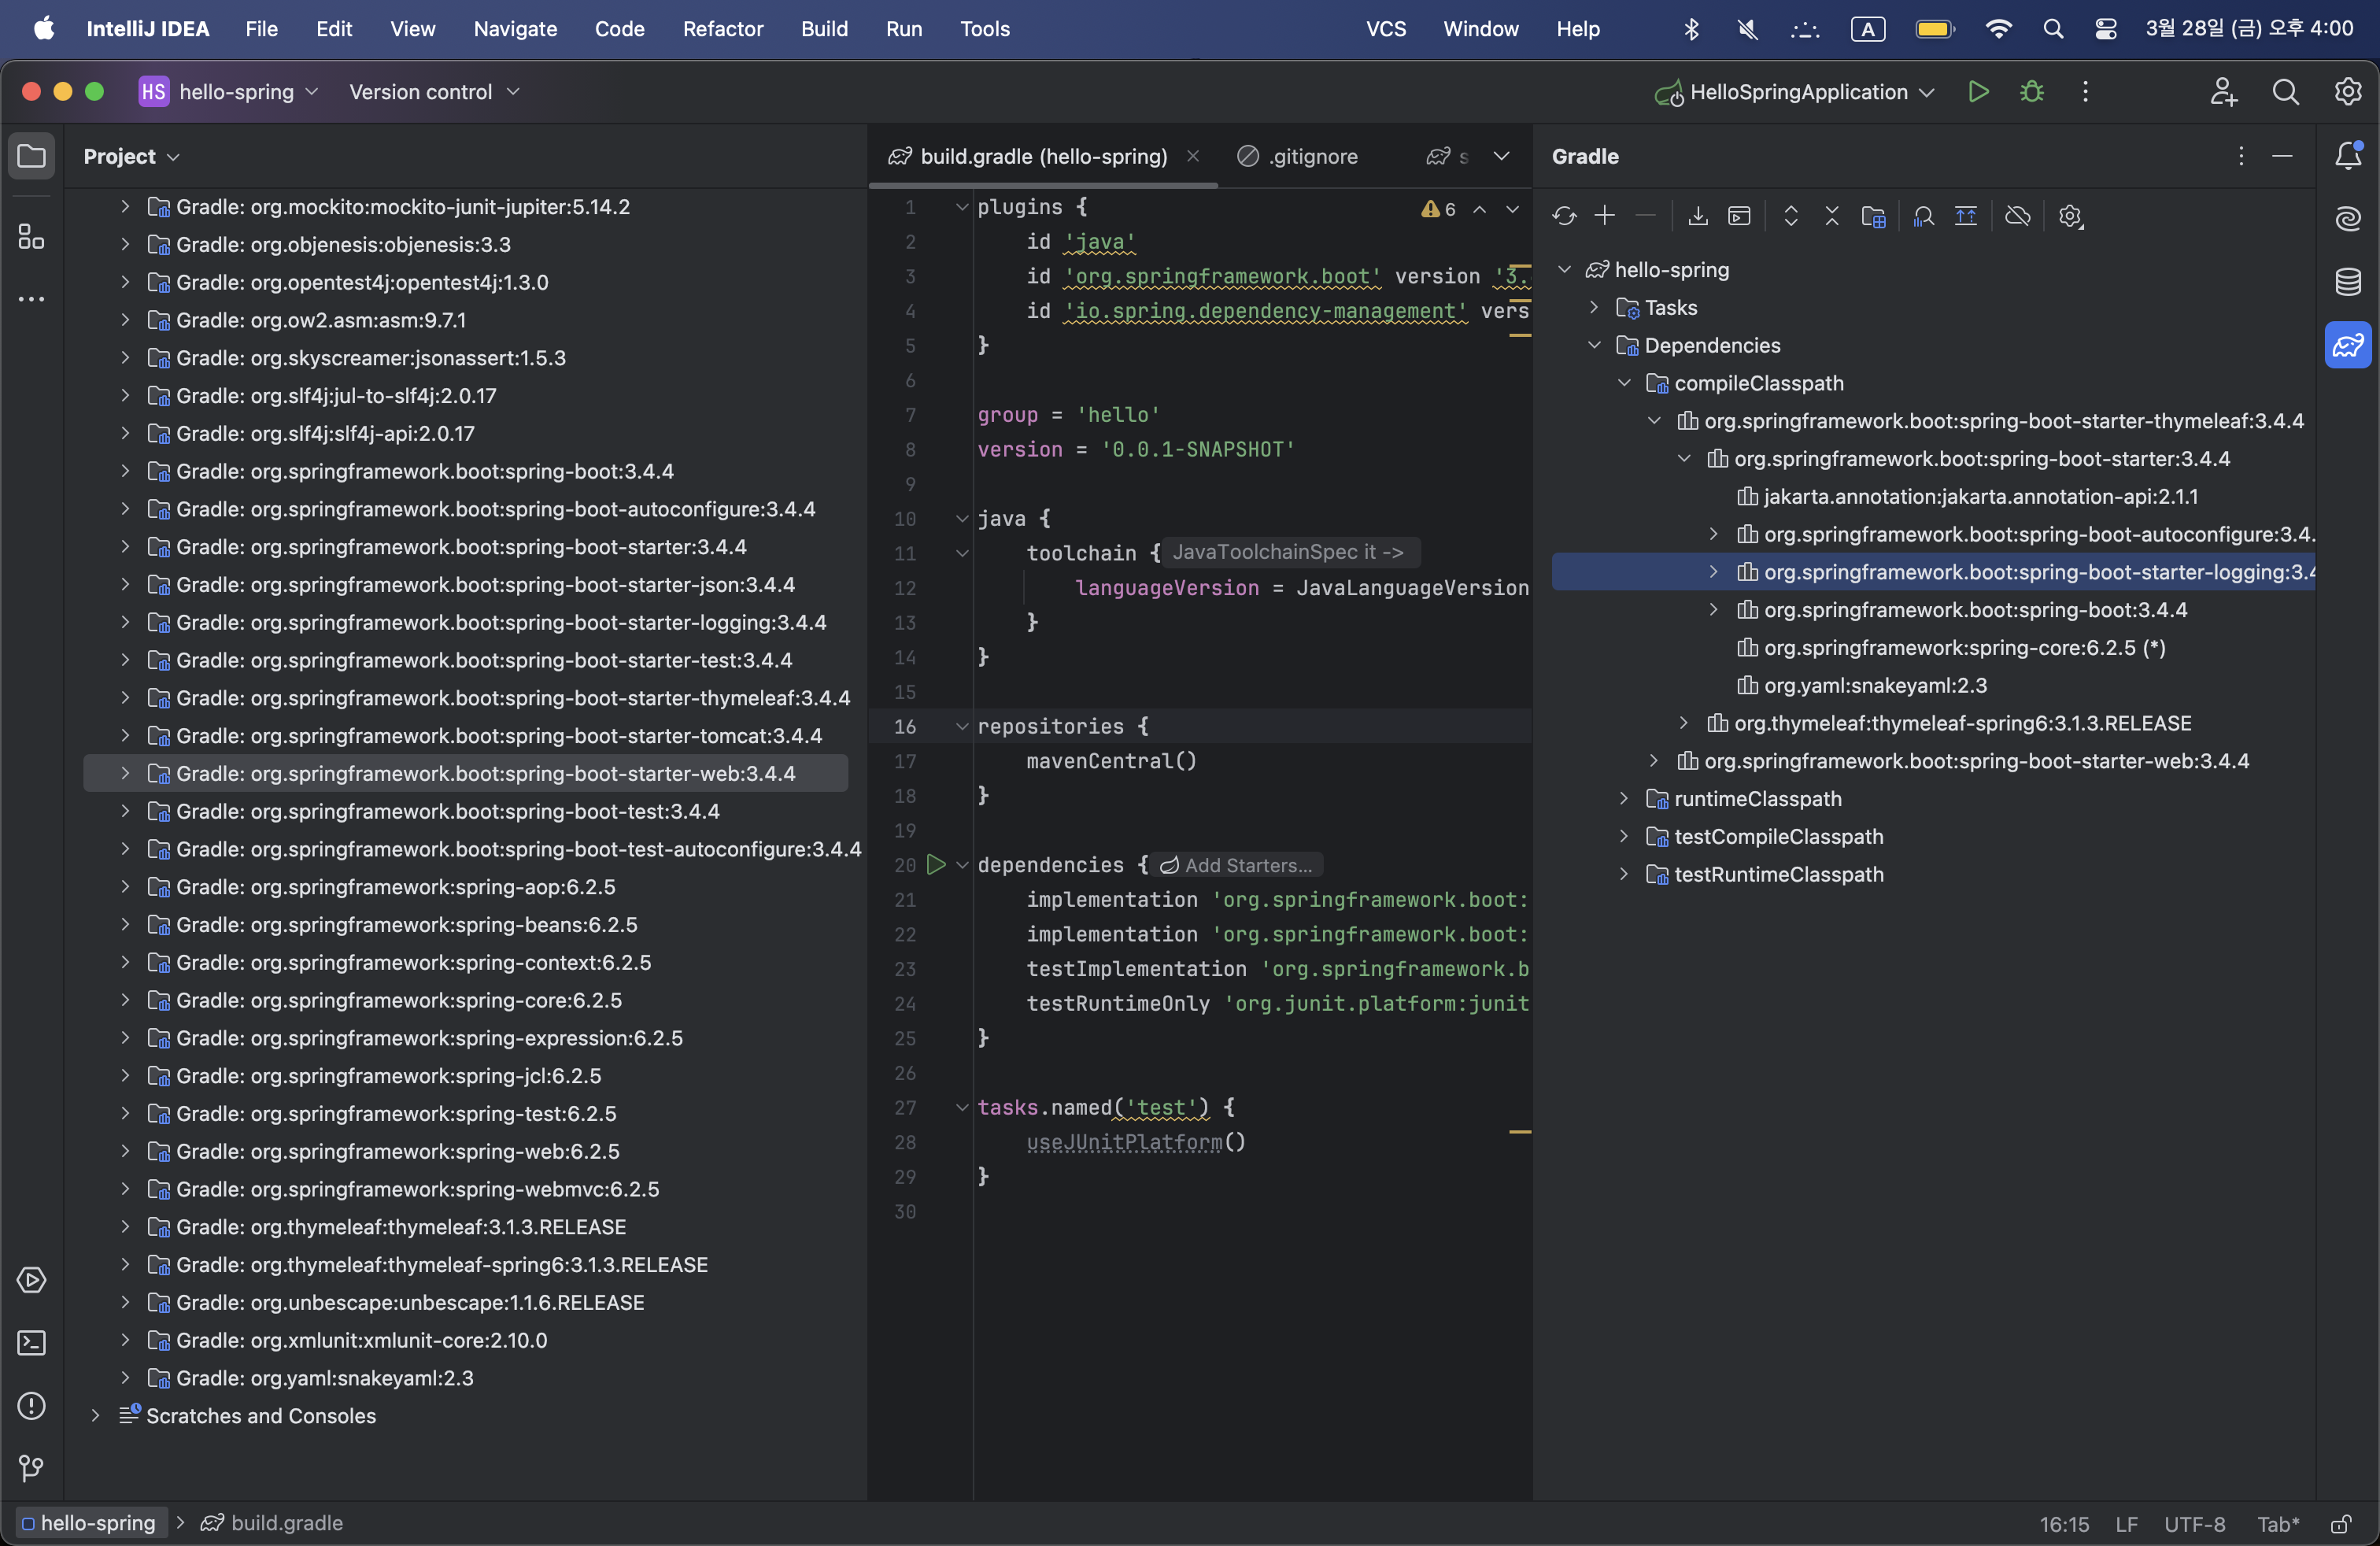Click the LF line separator indicator
This screenshot has width=2380, height=1546.
[2127, 1524]
